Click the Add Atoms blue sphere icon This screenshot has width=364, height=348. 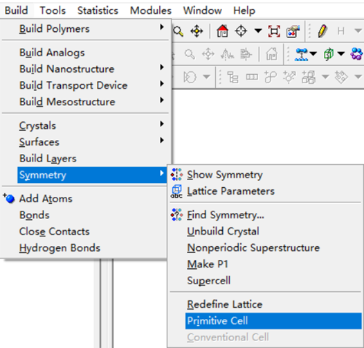(x=9, y=198)
